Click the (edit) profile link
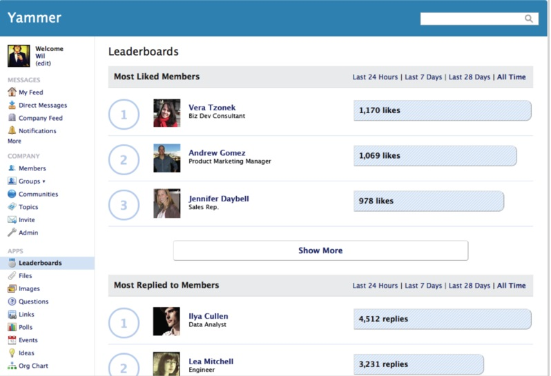 click(x=43, y=63)
